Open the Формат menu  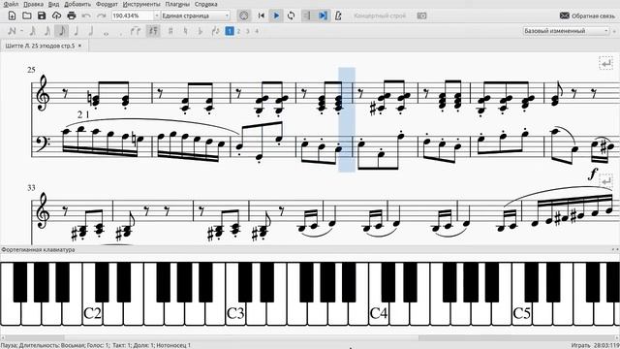point(107,4)
